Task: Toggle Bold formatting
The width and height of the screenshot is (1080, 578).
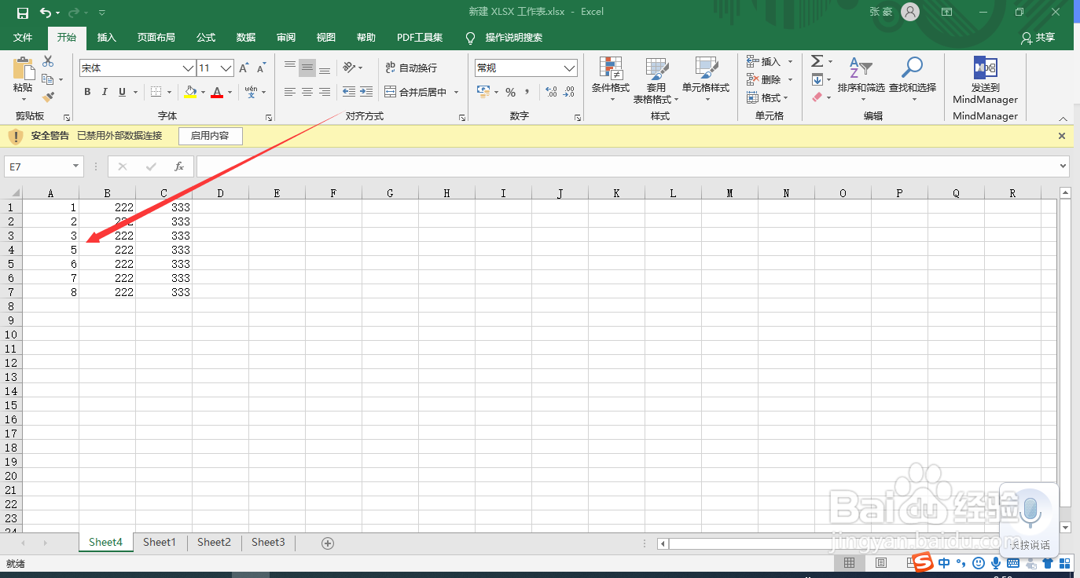Action: [87, 93]
